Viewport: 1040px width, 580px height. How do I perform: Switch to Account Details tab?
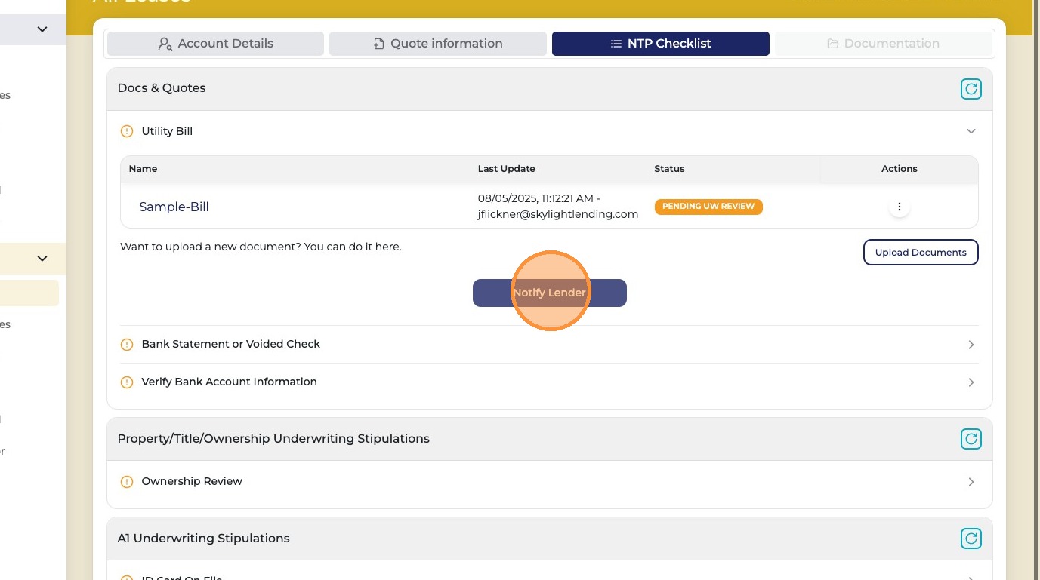[215, 44]
